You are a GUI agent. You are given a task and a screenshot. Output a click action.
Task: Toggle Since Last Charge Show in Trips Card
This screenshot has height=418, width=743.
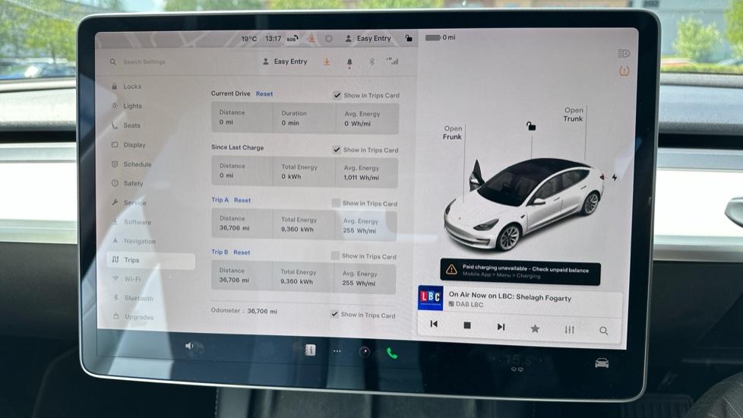(337, 150)
